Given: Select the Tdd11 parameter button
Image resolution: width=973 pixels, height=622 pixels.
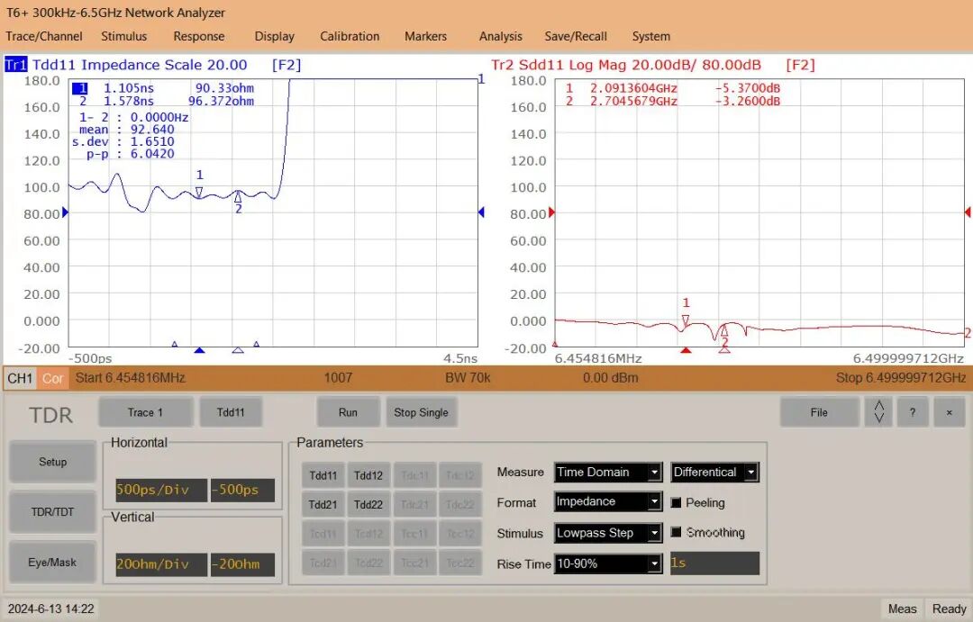Looking at the screenshot, I should (323, 475).
